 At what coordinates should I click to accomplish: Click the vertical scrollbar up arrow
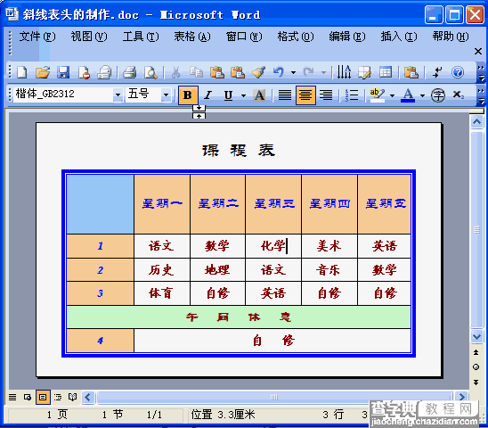point(476,122)
